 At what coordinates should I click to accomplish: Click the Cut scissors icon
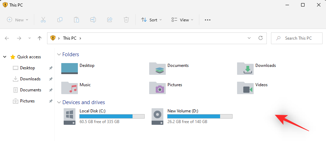point(43,20)
